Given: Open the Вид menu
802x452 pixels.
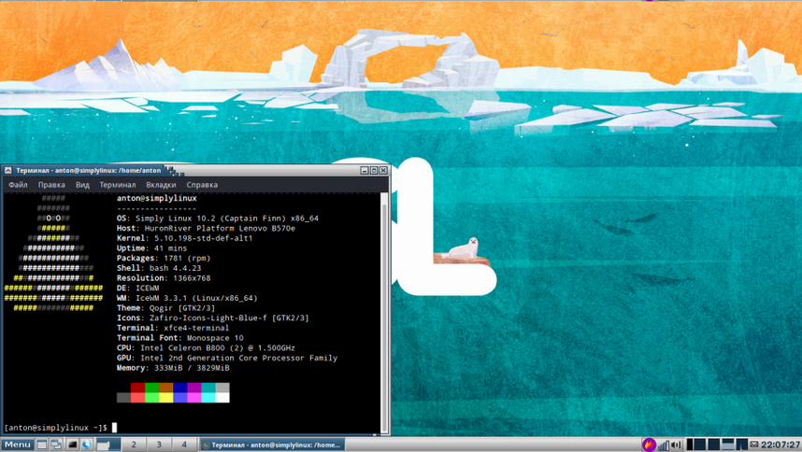Looking at the screenshot, I should (x=82, y=185).
